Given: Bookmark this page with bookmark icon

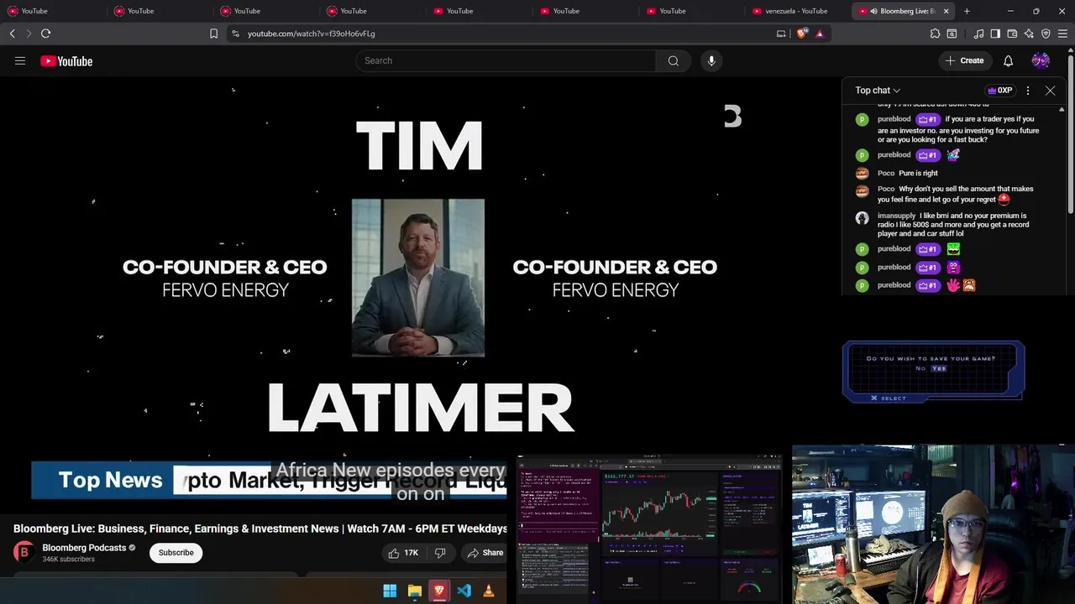Looking at the screenshot, I should point(213,34).
